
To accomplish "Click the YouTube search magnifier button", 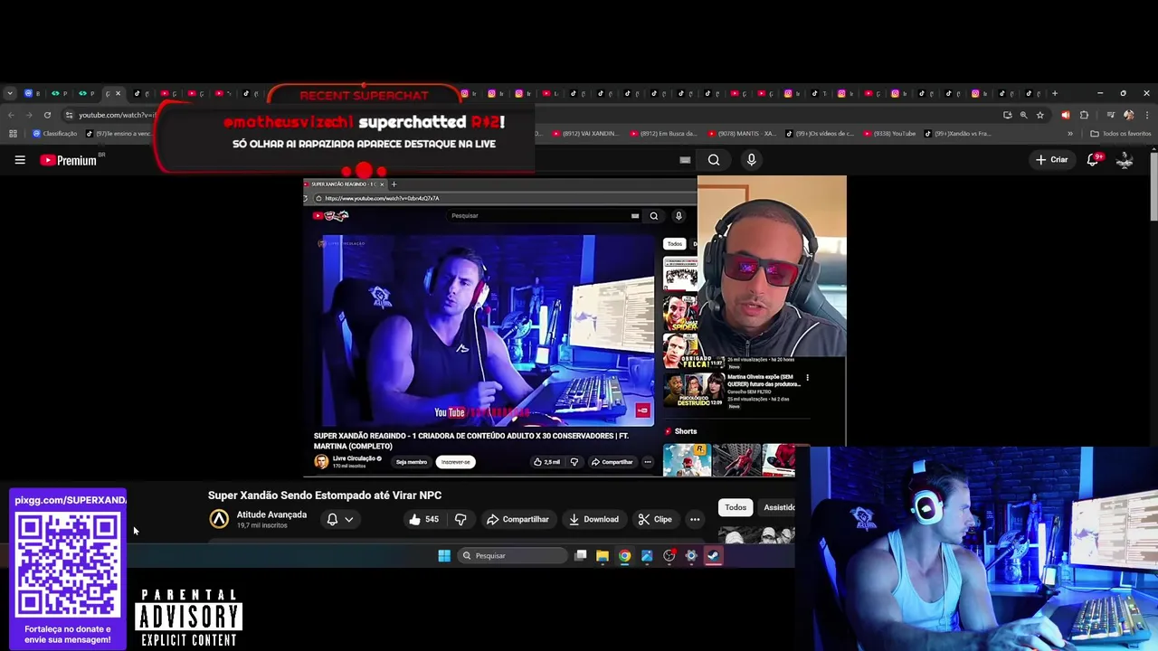I will pyautogui.click(x=714, y=160).
